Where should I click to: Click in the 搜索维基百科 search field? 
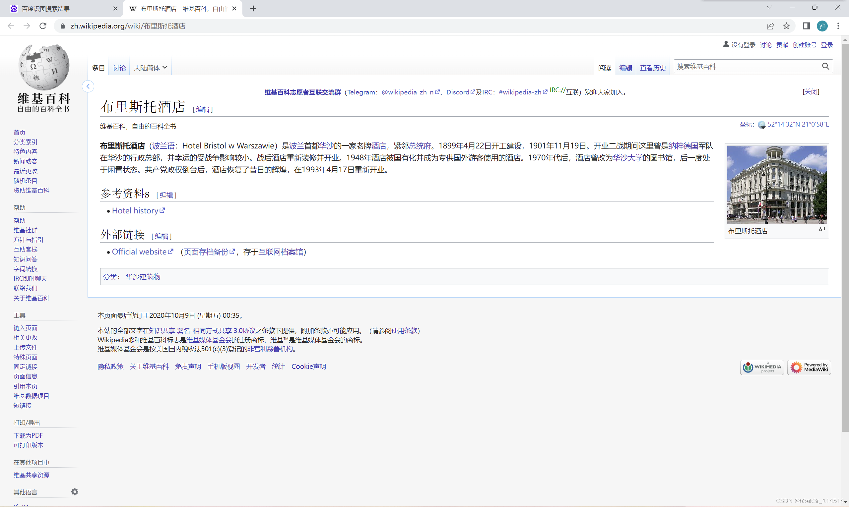tap(747, 66)
